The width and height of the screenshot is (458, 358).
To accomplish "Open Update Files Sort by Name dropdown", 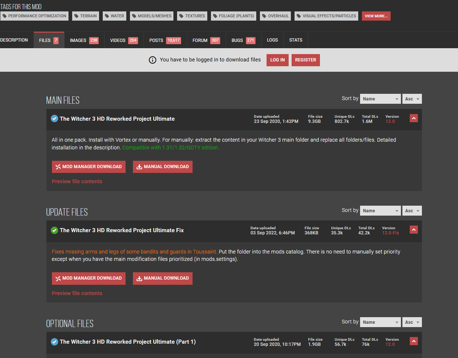I will (x=380, y=210).
